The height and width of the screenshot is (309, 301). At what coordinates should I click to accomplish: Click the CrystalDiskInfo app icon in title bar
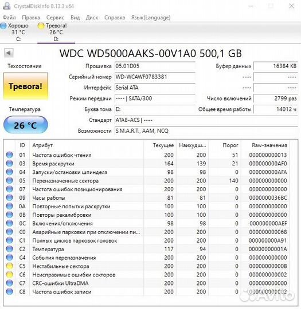(x=7, y=6)
